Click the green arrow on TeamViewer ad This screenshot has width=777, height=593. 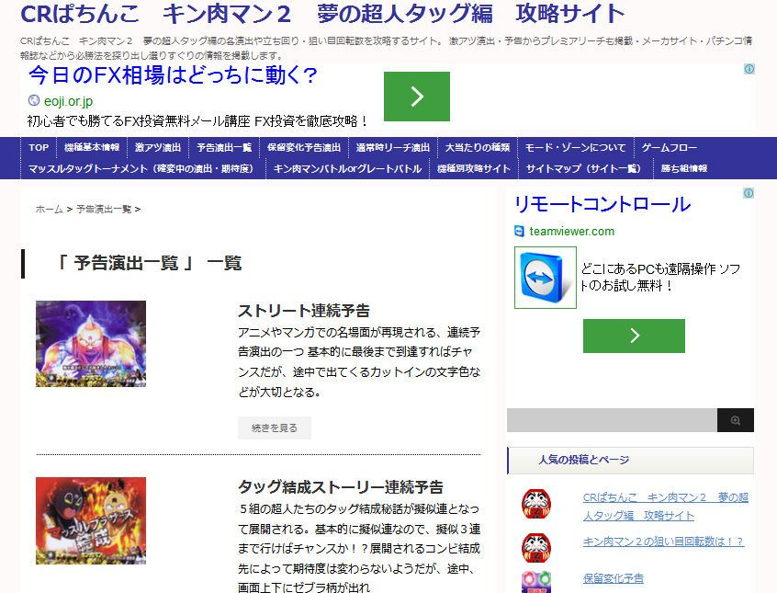(634, 336)
